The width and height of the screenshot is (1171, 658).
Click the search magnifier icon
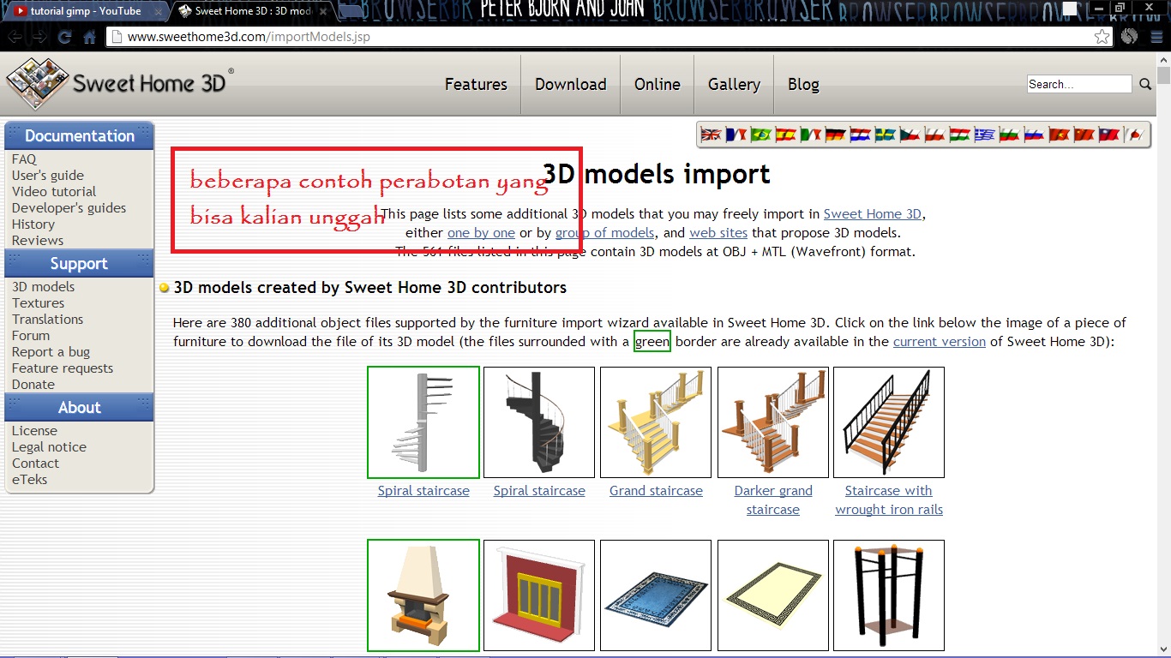tap(1145, 84)
